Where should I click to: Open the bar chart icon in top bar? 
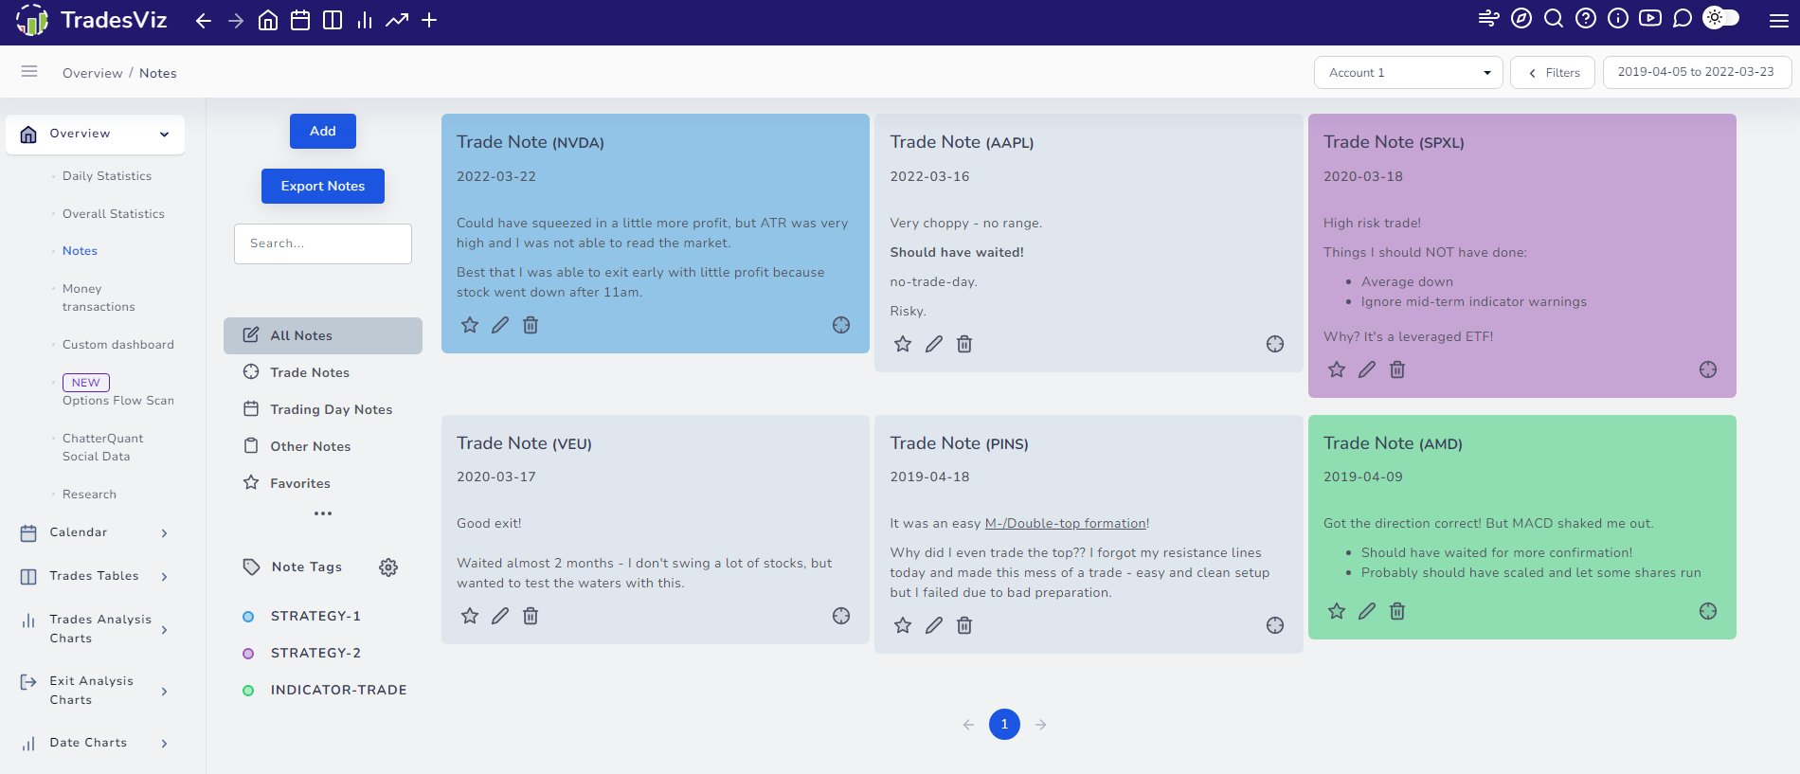tap(365, 20)
